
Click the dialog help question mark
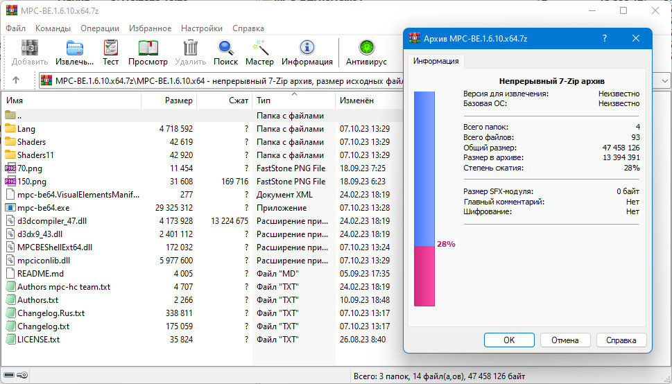(x=604, y=38)
